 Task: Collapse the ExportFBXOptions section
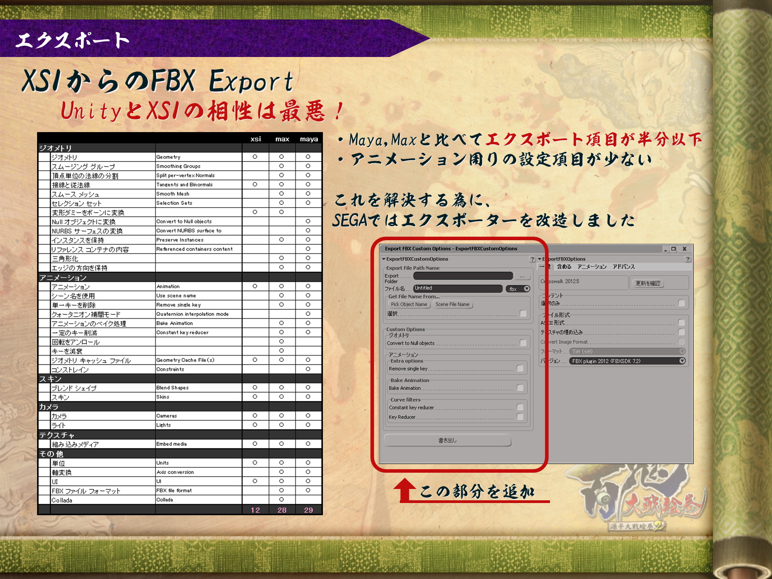pyautogui.click(x=540, y=259)
